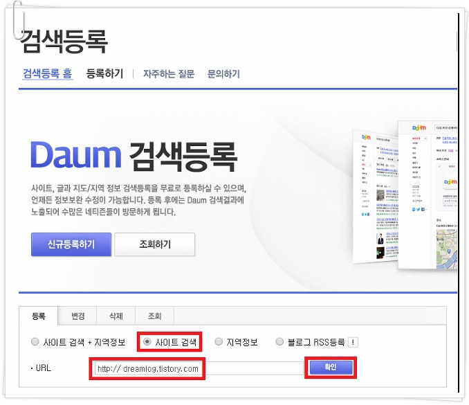Select the 블로그 RSS등록 radio button
The image size is (469, 405).
[x=279, y=341]
